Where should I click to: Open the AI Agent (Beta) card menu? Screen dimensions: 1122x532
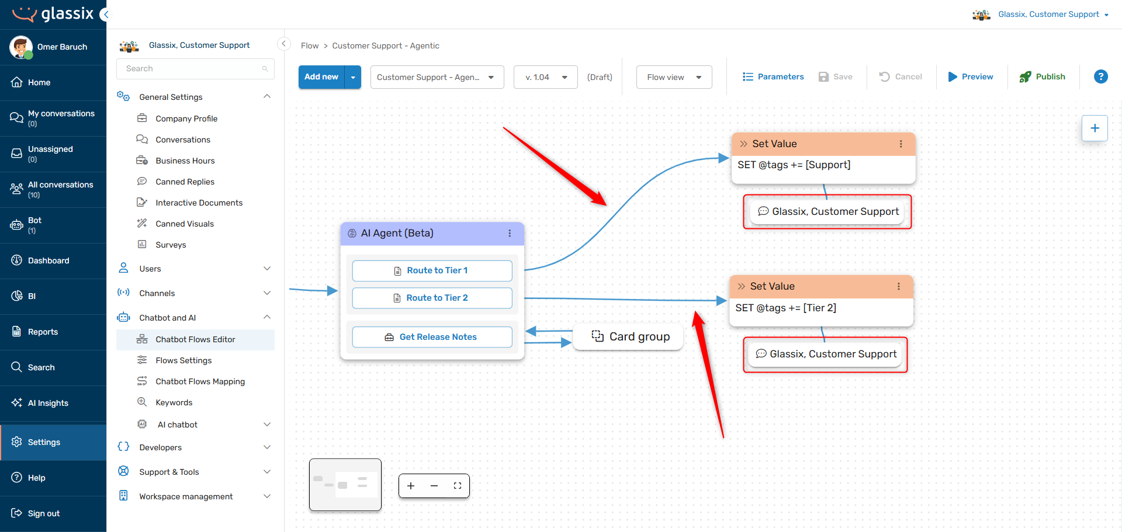[x=510, y=233]
